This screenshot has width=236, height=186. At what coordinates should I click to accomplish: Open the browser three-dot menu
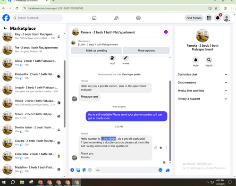[x=232, y=8]
